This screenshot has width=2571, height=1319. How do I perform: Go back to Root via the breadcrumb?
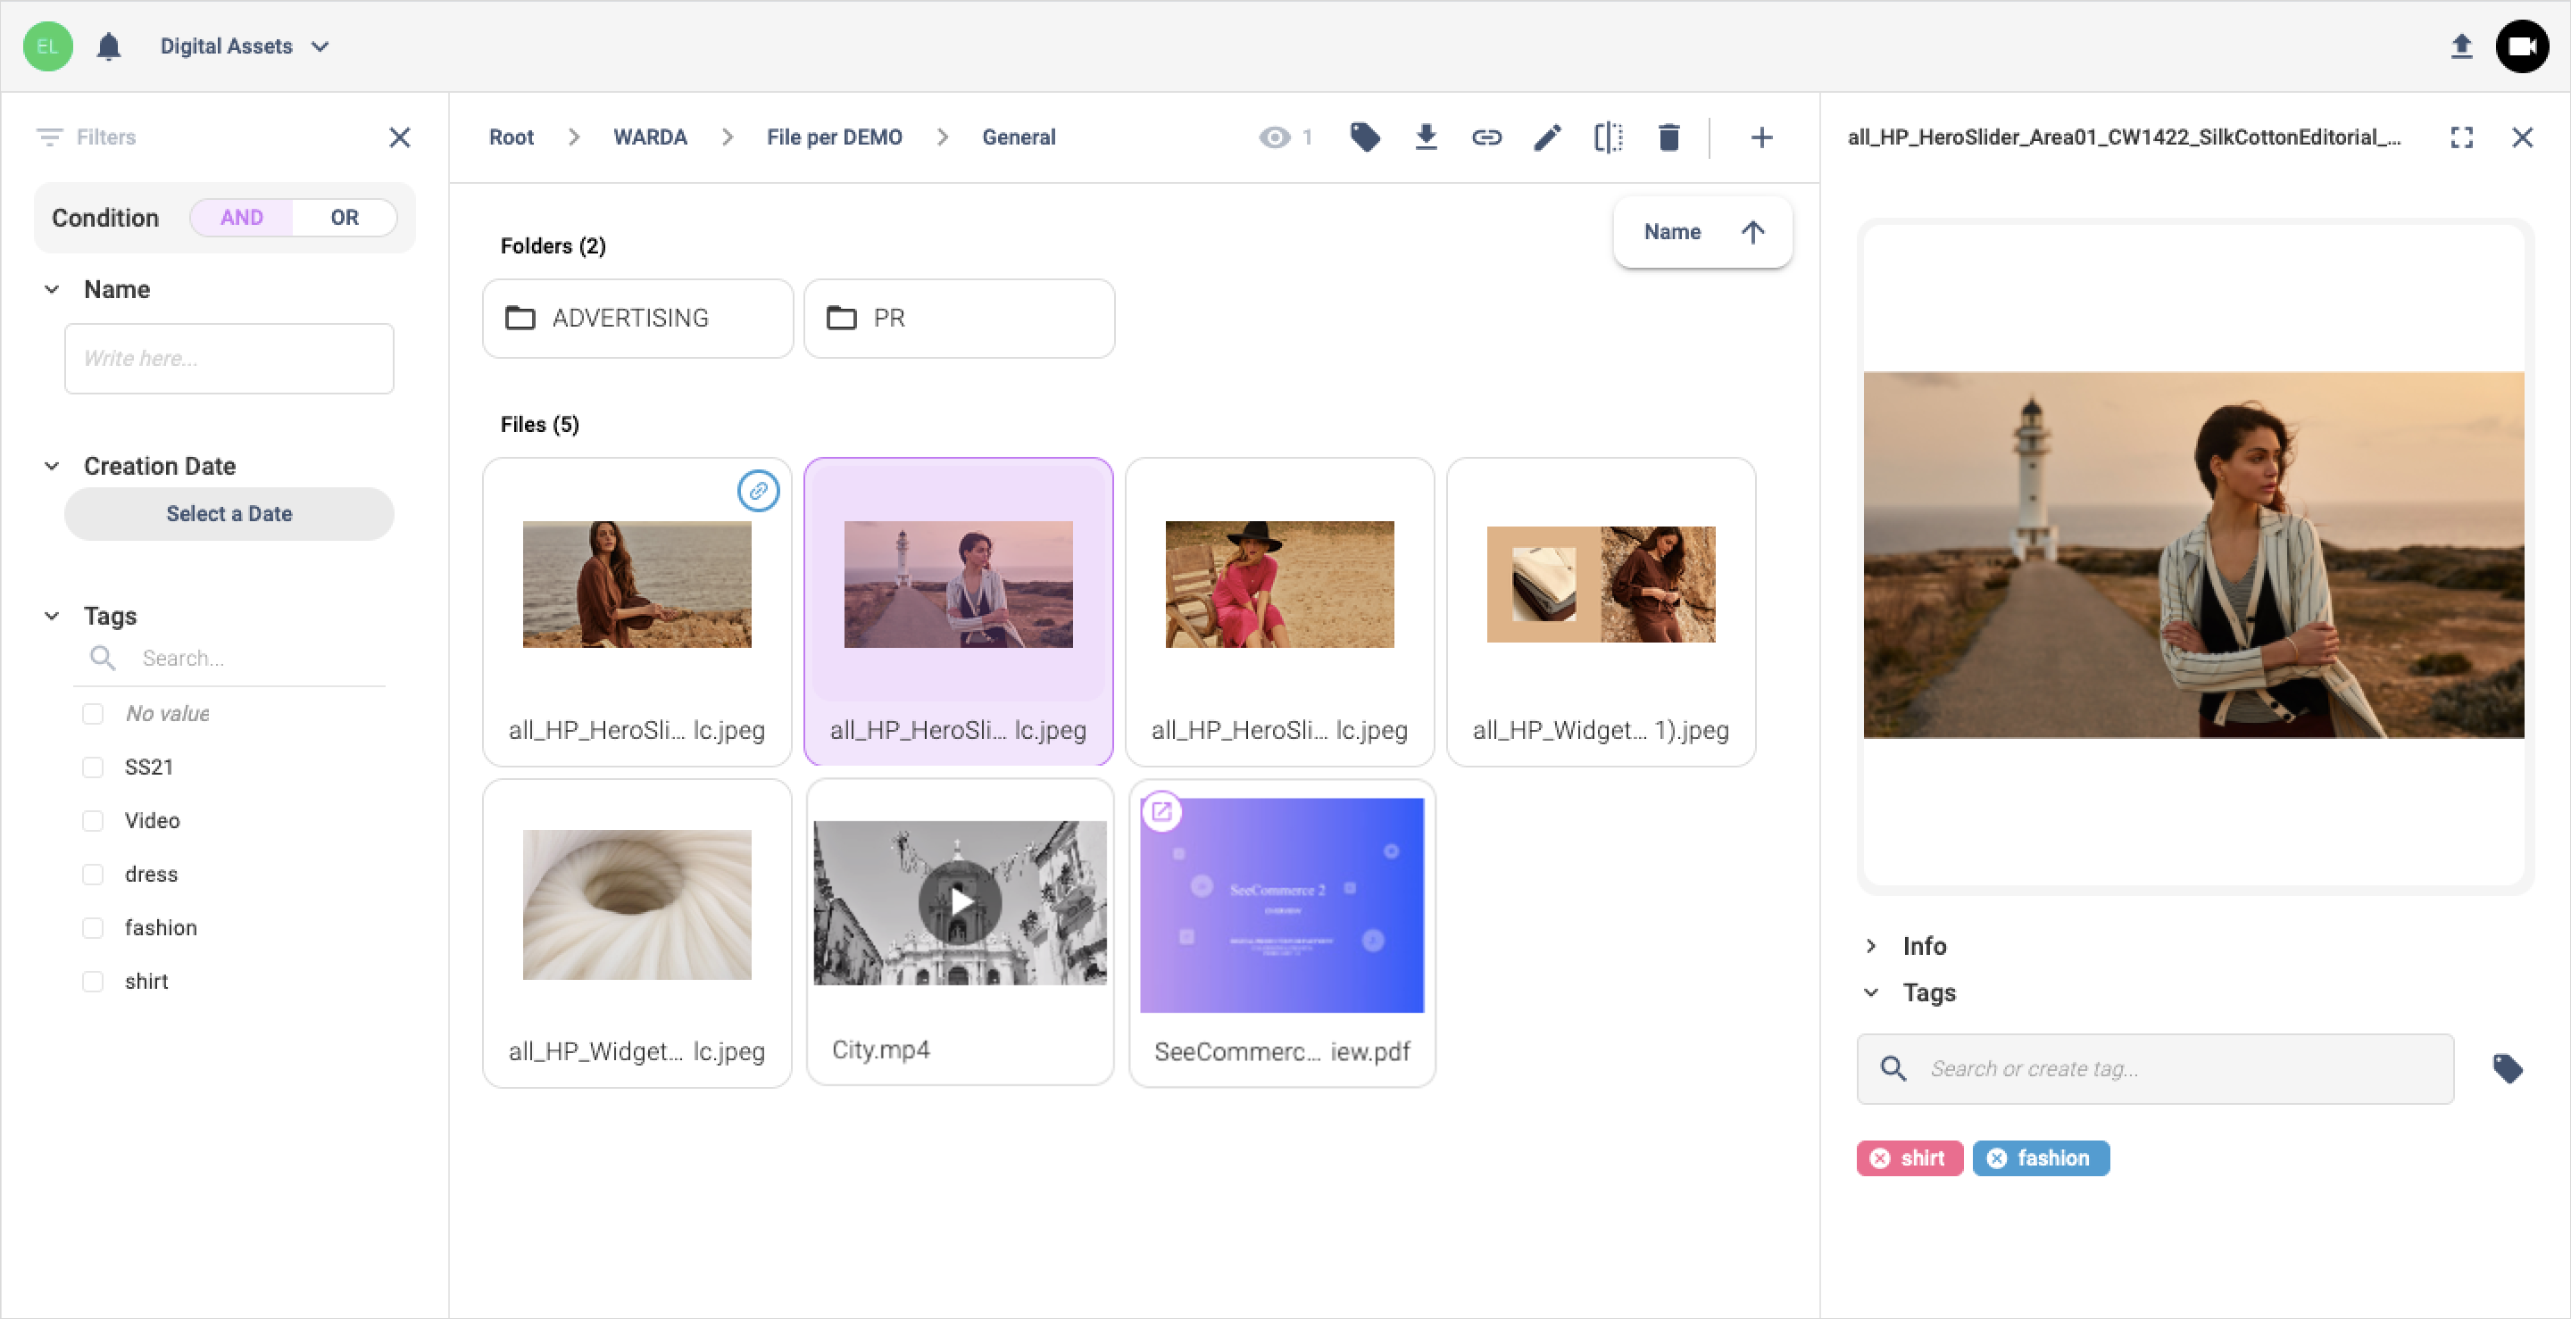point(511,137)
